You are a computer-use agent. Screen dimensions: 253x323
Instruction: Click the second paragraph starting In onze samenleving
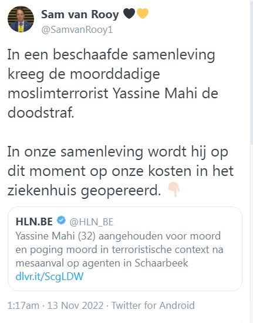[120, 171]
